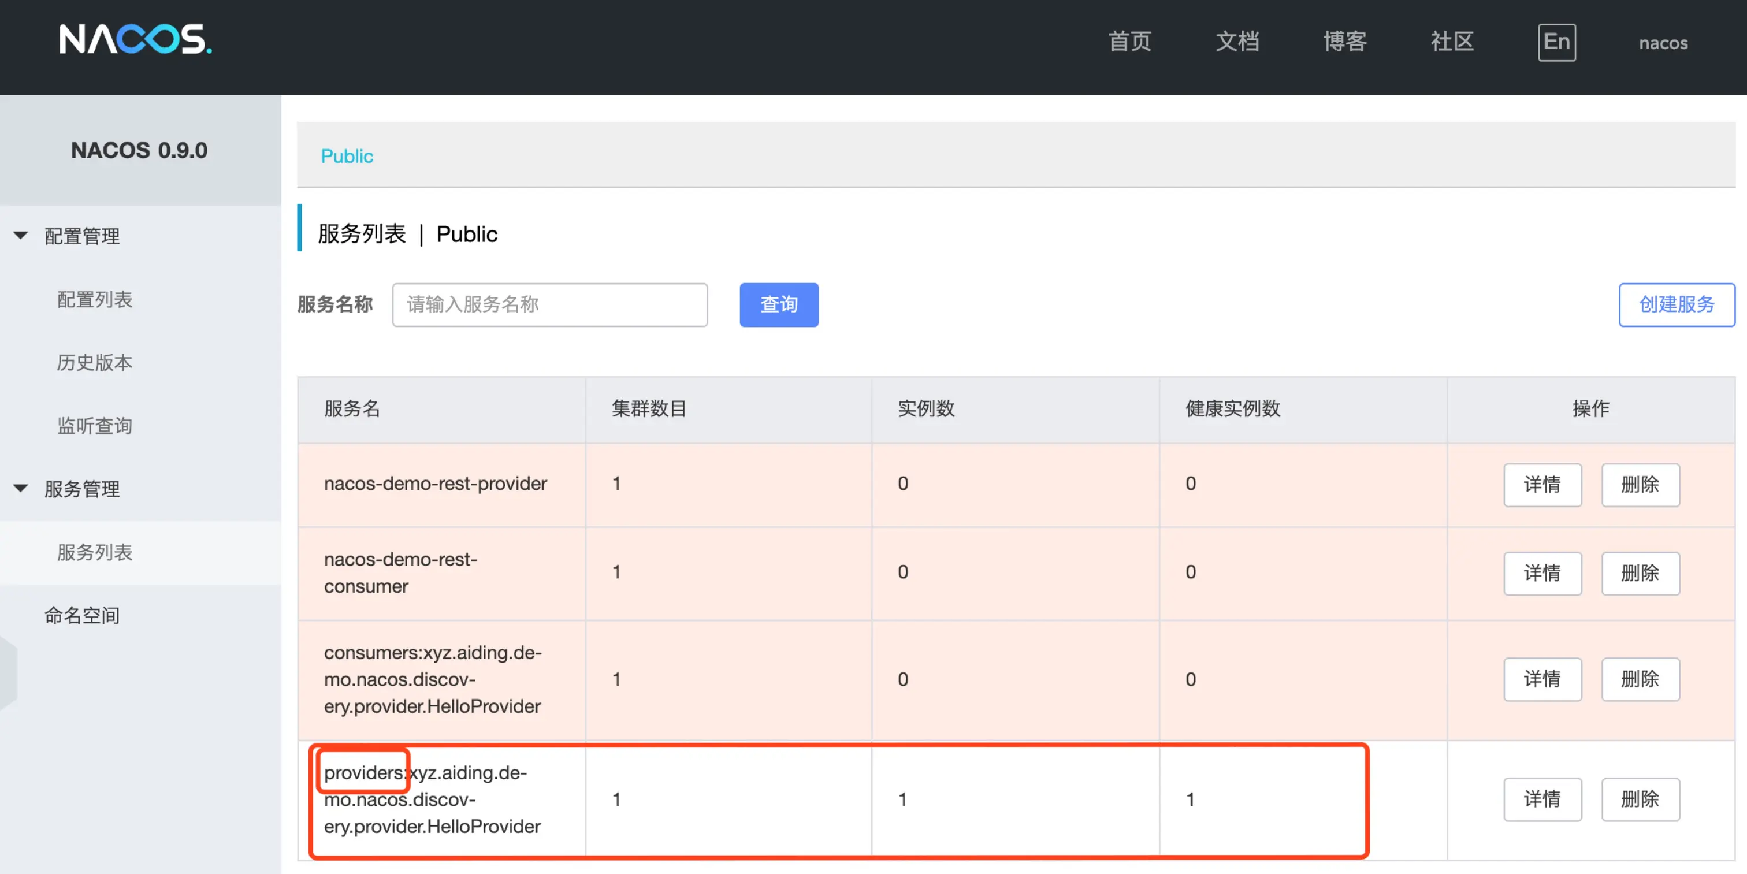
Task: Go to 历史版本 in sidebar
Action: [95, 362]
